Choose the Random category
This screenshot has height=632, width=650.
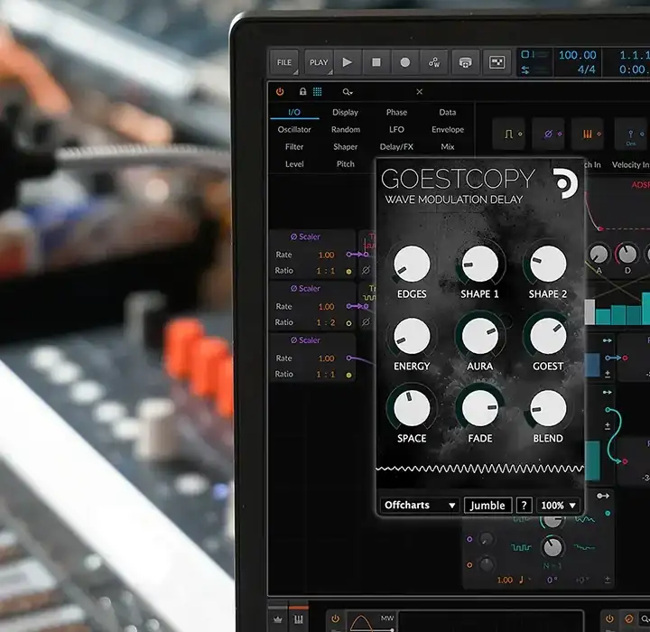[346, 130]
